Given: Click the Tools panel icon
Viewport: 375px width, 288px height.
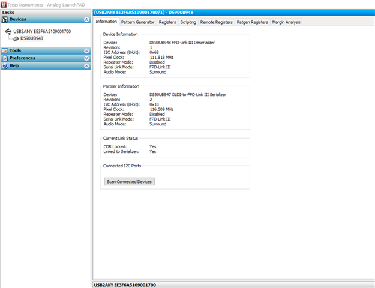Looking at the screenshot, I should [x=5, y=51].
